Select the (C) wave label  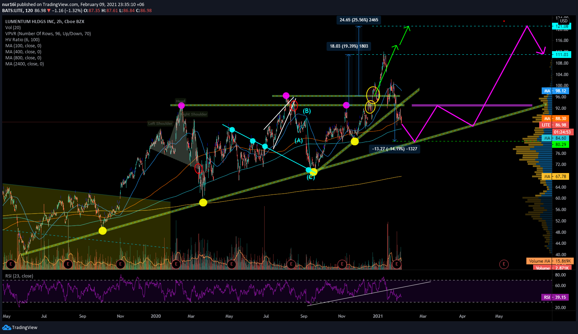pyautogui.click(x=311, y=177)
